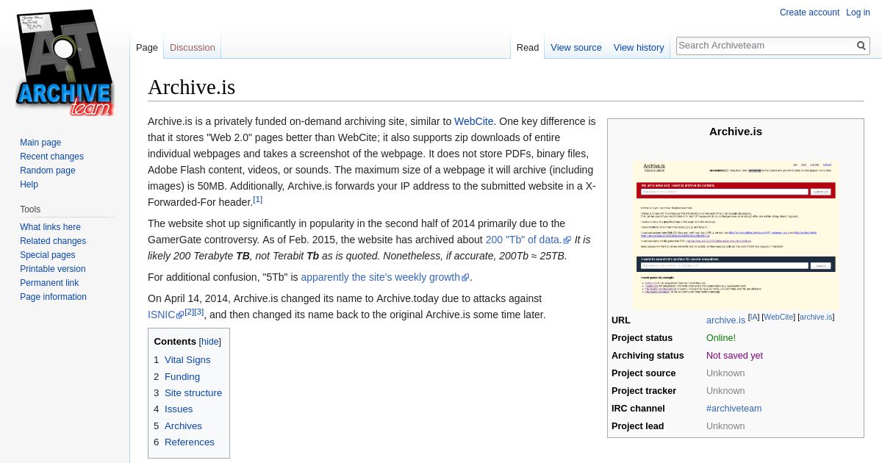
Task: Follow the WebCite link in intro paragraph
Action: (473, 121)
